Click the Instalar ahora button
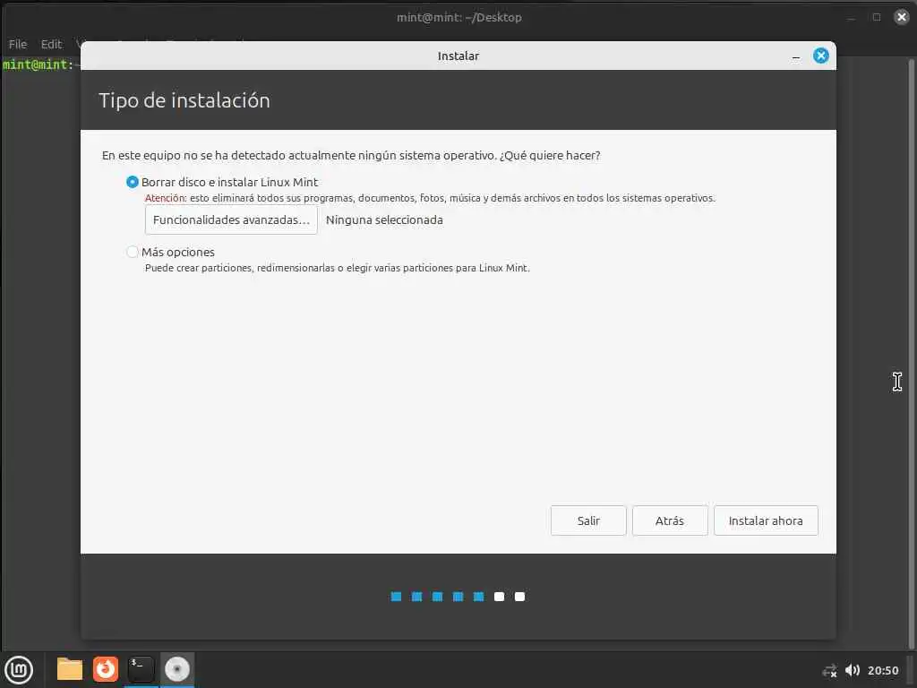Screen dimensions: 917x688 (766, 520)
